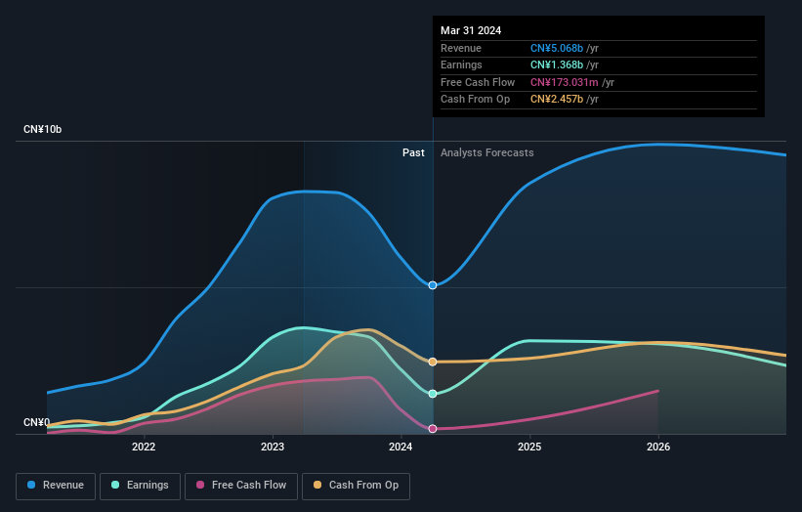Click the 2025 x-axis label
802x512 pixels.
(x=529, y=448)
